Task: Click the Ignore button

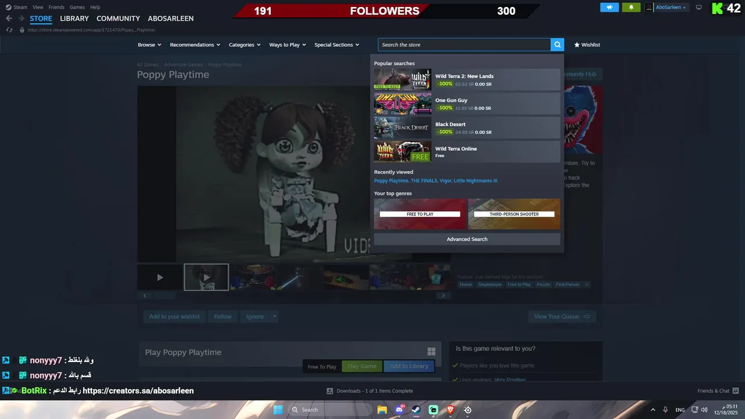Action: (x=255, y=317)
